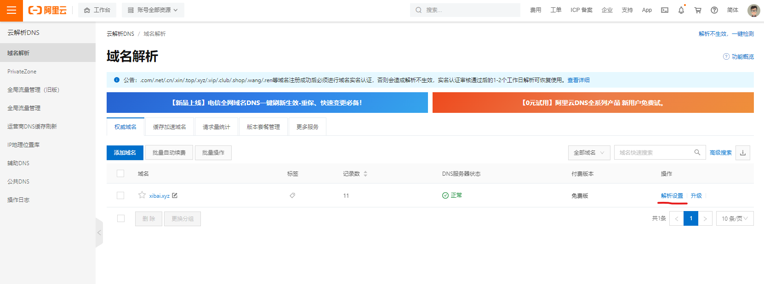Expand the 账号全部资源 dropdown
Viewport: 764px width, 284px height.
click(153, 10)
